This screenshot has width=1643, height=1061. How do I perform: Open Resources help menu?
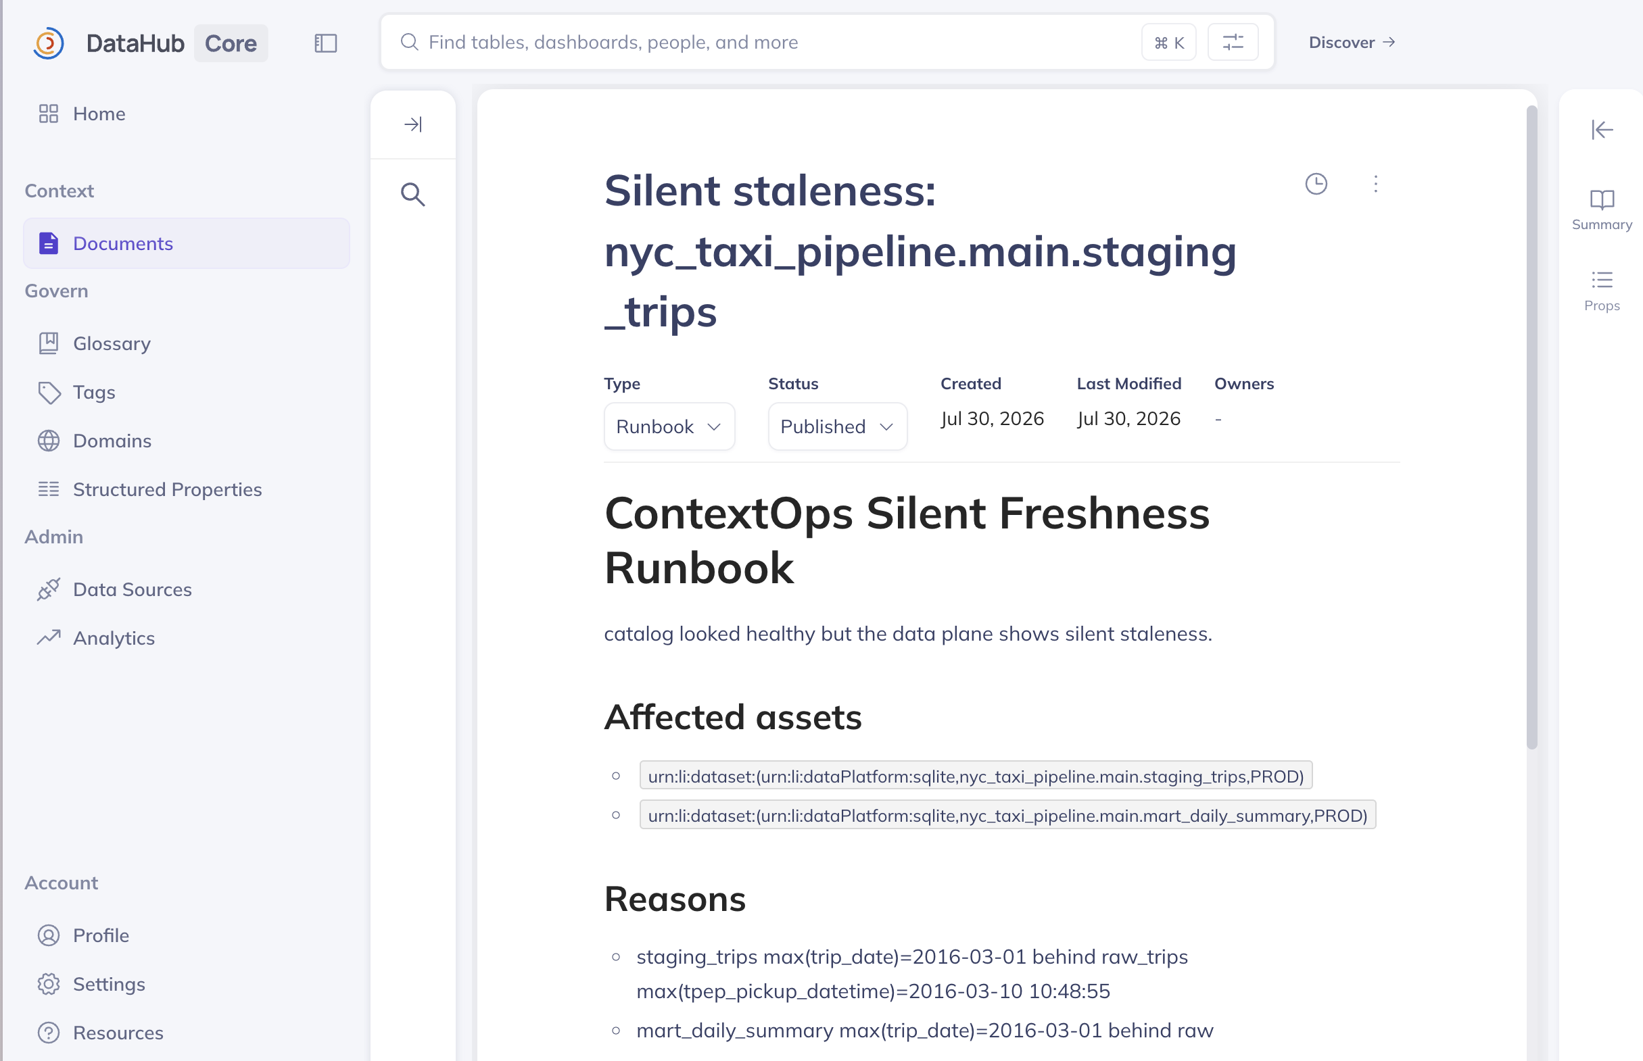click(x=186, y=1032)
